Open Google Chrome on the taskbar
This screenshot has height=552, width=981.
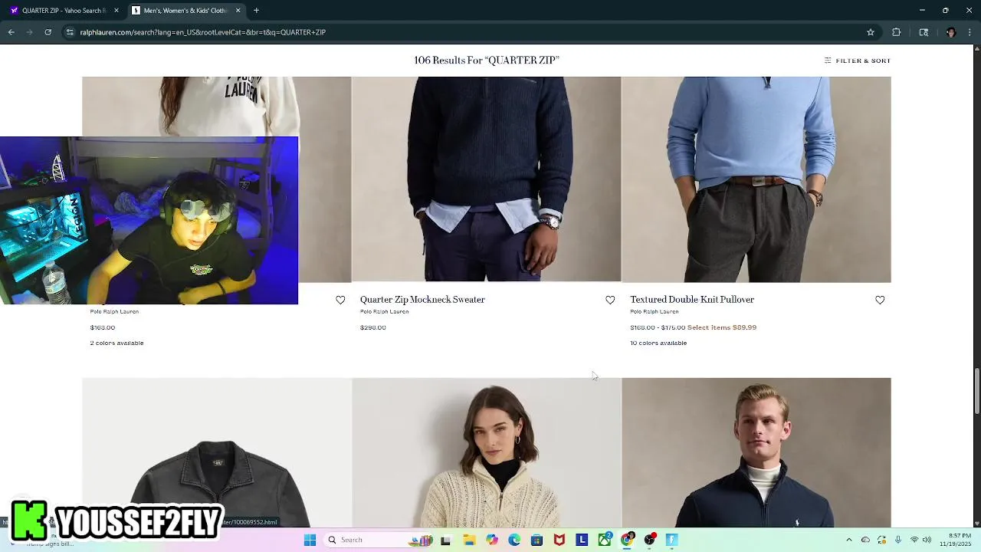tap(627, 540)
